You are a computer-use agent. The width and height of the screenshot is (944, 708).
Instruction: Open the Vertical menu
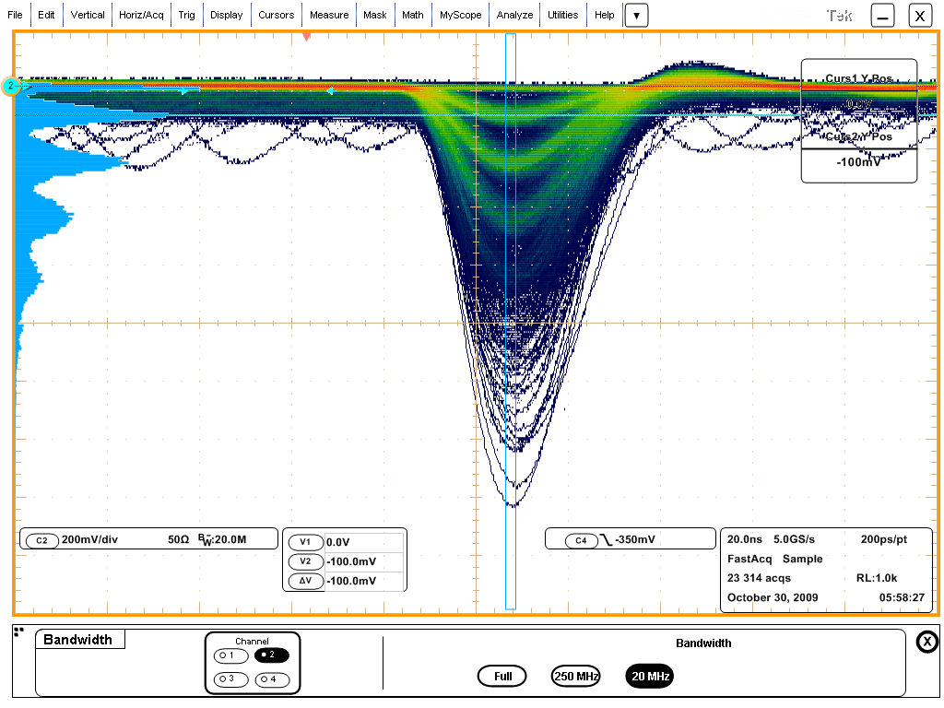click(x=88, y=15)
